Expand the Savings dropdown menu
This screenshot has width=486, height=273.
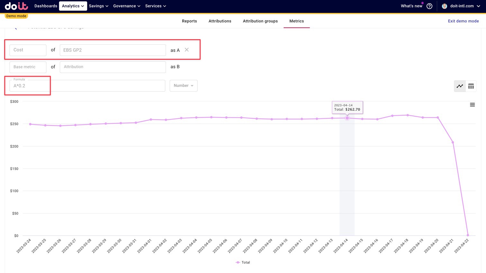click(98, 6)
